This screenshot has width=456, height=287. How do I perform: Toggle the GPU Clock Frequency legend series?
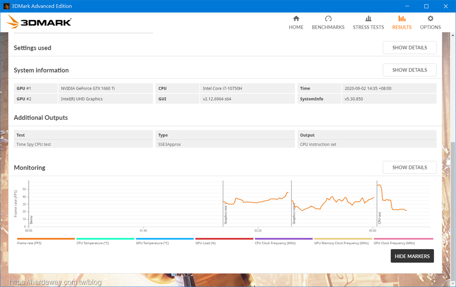403,241
